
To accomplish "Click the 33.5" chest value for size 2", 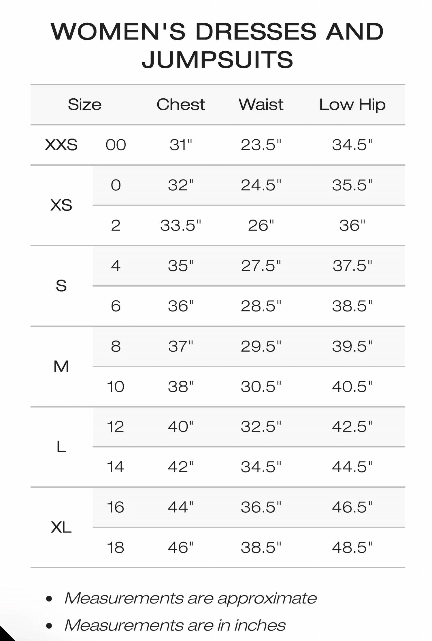I will [x=181, y=225].
